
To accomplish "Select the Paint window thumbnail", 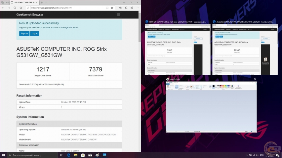I will point(211,107).
